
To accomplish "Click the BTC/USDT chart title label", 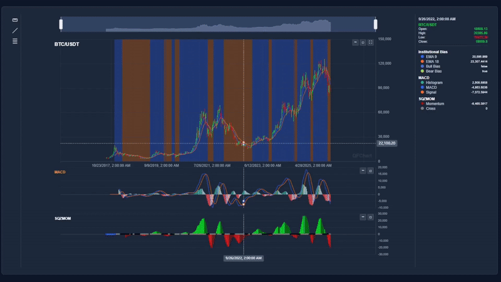I will tap(67, 44).
